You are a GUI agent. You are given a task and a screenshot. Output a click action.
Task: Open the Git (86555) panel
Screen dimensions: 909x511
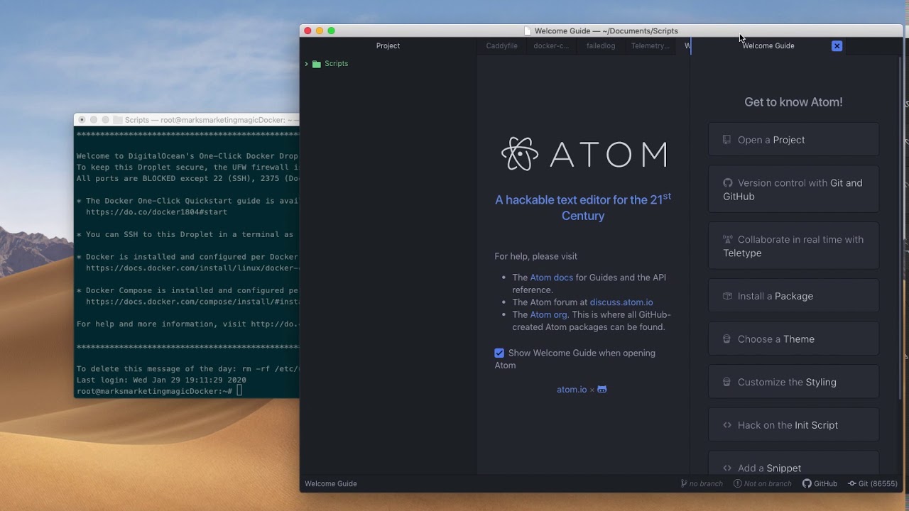[x=872, y=484]
